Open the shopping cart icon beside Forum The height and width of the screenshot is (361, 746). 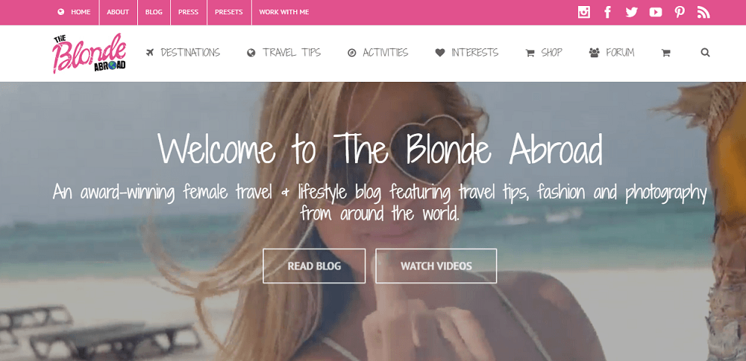coord(665,53)
